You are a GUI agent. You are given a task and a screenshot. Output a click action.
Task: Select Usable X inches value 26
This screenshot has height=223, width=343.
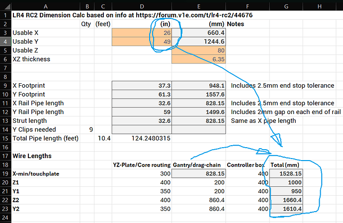pos(142,33)
